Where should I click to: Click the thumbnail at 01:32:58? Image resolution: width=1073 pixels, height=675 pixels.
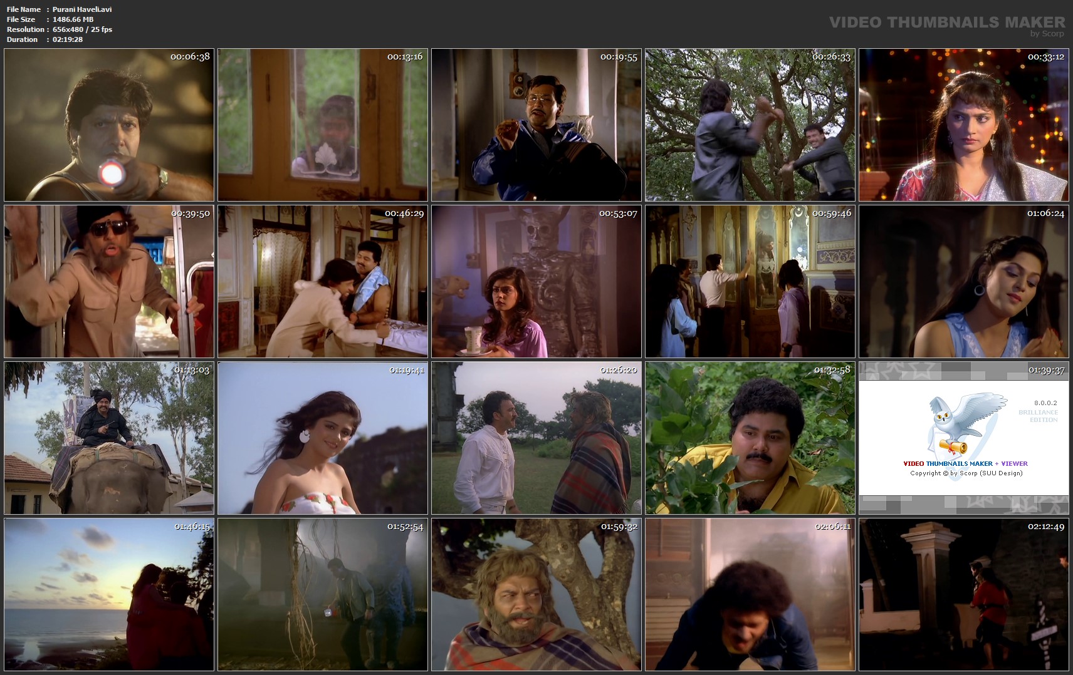[x=750, y=438]
